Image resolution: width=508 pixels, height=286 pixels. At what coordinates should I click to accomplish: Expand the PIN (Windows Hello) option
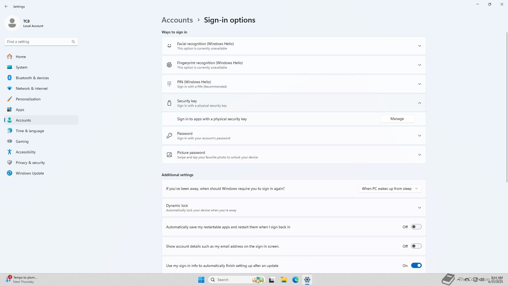pyautogui.click(x=419, y=84)
